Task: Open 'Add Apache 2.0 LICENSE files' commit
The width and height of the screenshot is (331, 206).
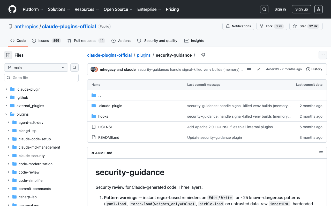Action: pos(230,127)
